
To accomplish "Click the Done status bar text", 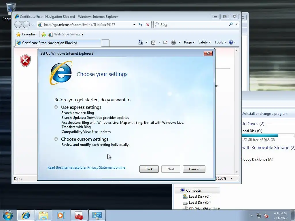I will (x=18, y=178).
